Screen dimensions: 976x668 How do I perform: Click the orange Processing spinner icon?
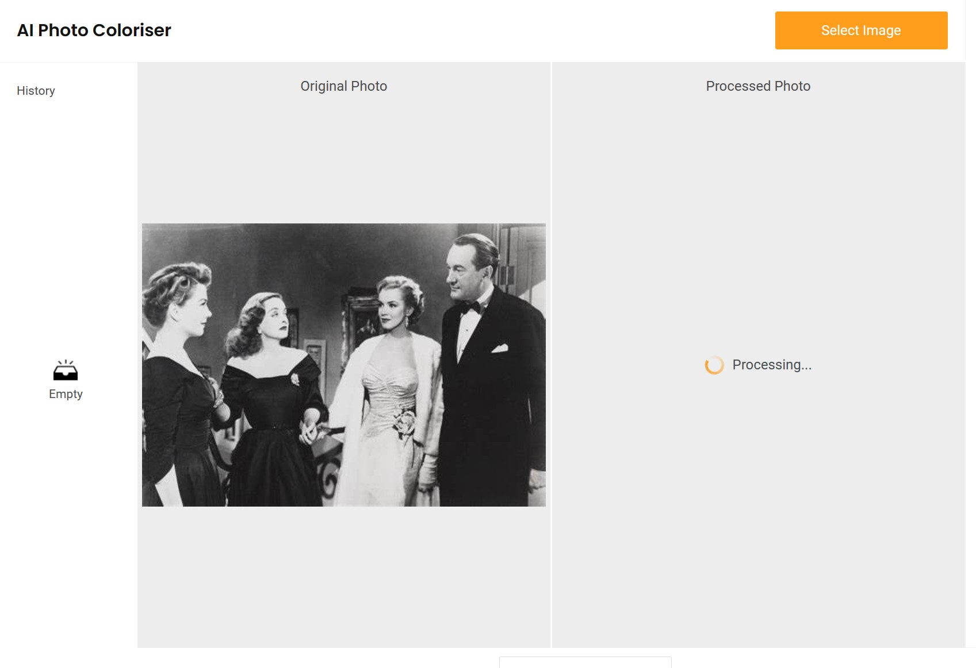714,365
